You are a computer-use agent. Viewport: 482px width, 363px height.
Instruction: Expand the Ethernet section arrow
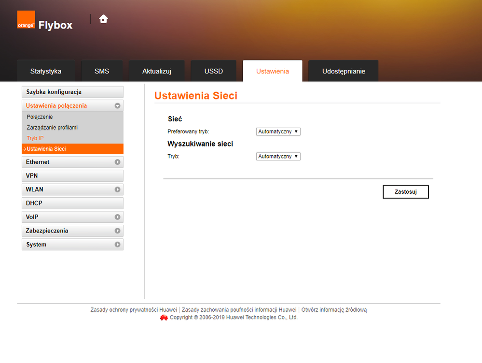117,162
